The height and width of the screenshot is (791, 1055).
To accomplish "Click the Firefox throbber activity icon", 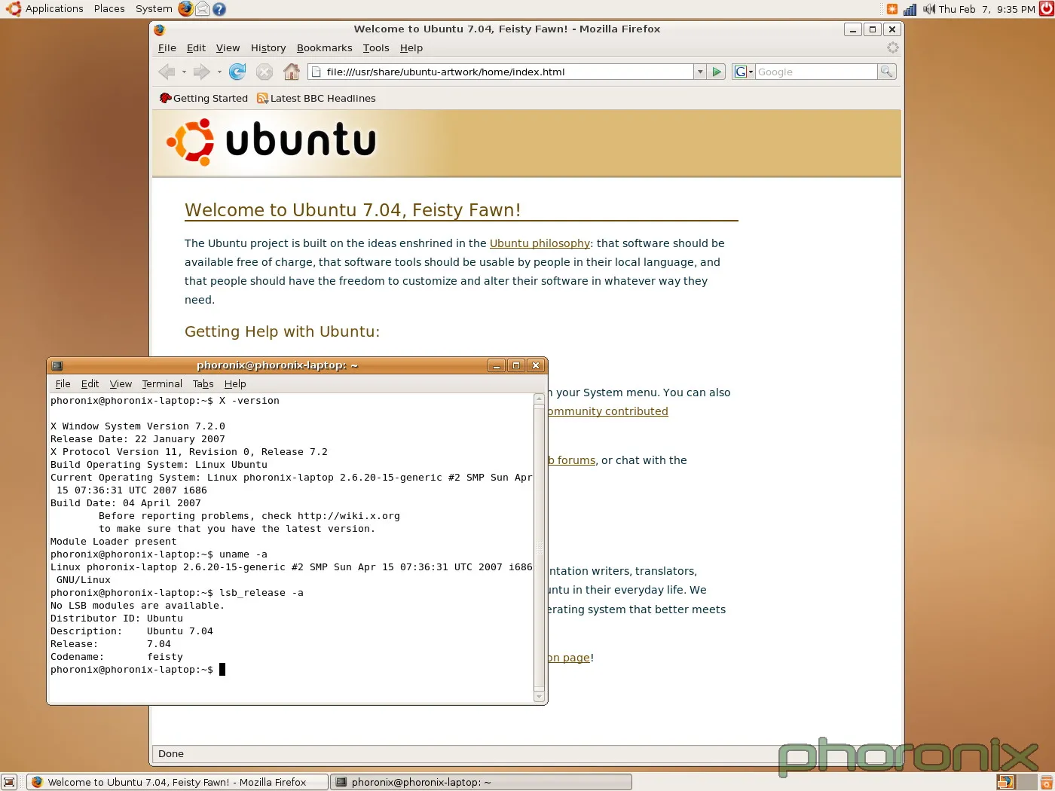I will click(x=893, y=47).
